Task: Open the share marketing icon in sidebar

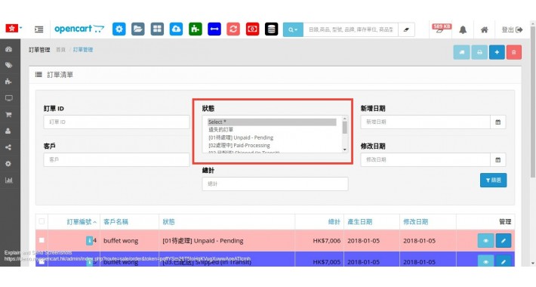Action: (x=8, y=147)
